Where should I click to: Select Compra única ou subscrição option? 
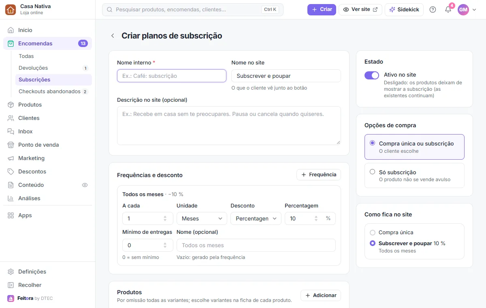414,147
